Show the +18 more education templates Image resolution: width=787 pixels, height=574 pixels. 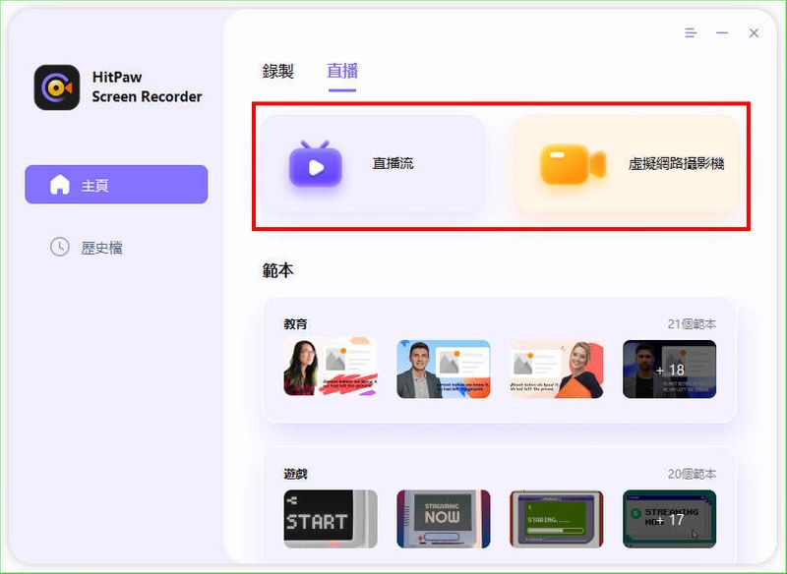(x=670, y=369)
